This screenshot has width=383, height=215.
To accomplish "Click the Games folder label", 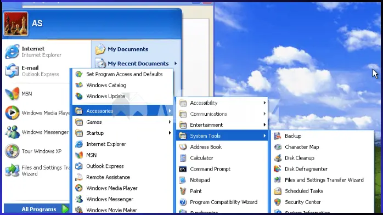I will [x=94, y=122].
